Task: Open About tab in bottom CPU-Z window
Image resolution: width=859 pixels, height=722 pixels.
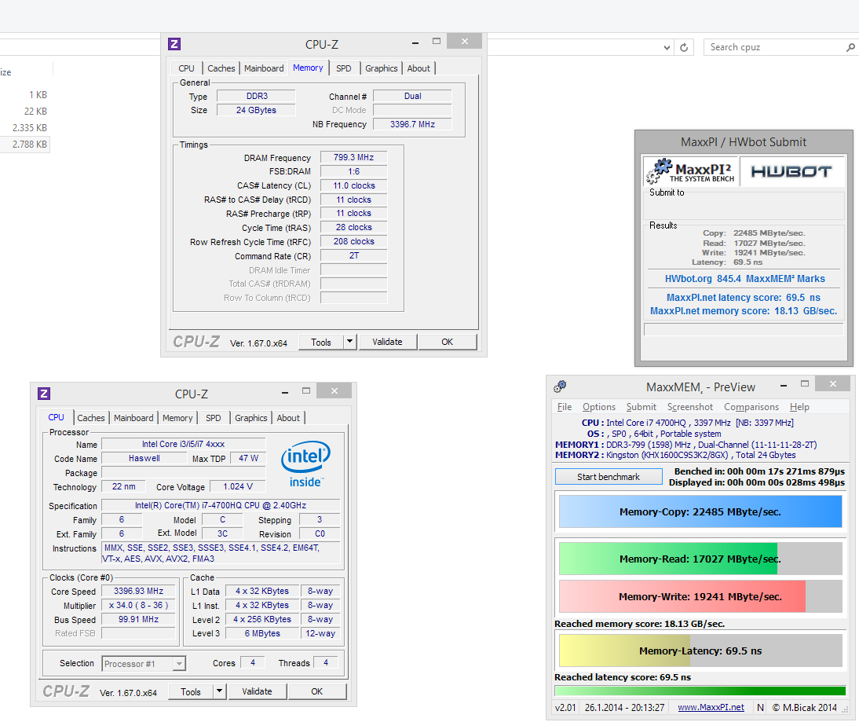Action: tap(288, 418)
